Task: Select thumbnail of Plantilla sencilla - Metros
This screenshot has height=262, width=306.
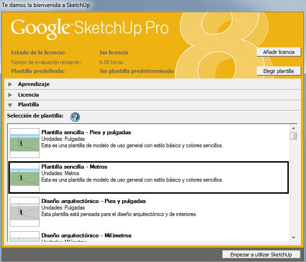Action: (x=25, y=177)
